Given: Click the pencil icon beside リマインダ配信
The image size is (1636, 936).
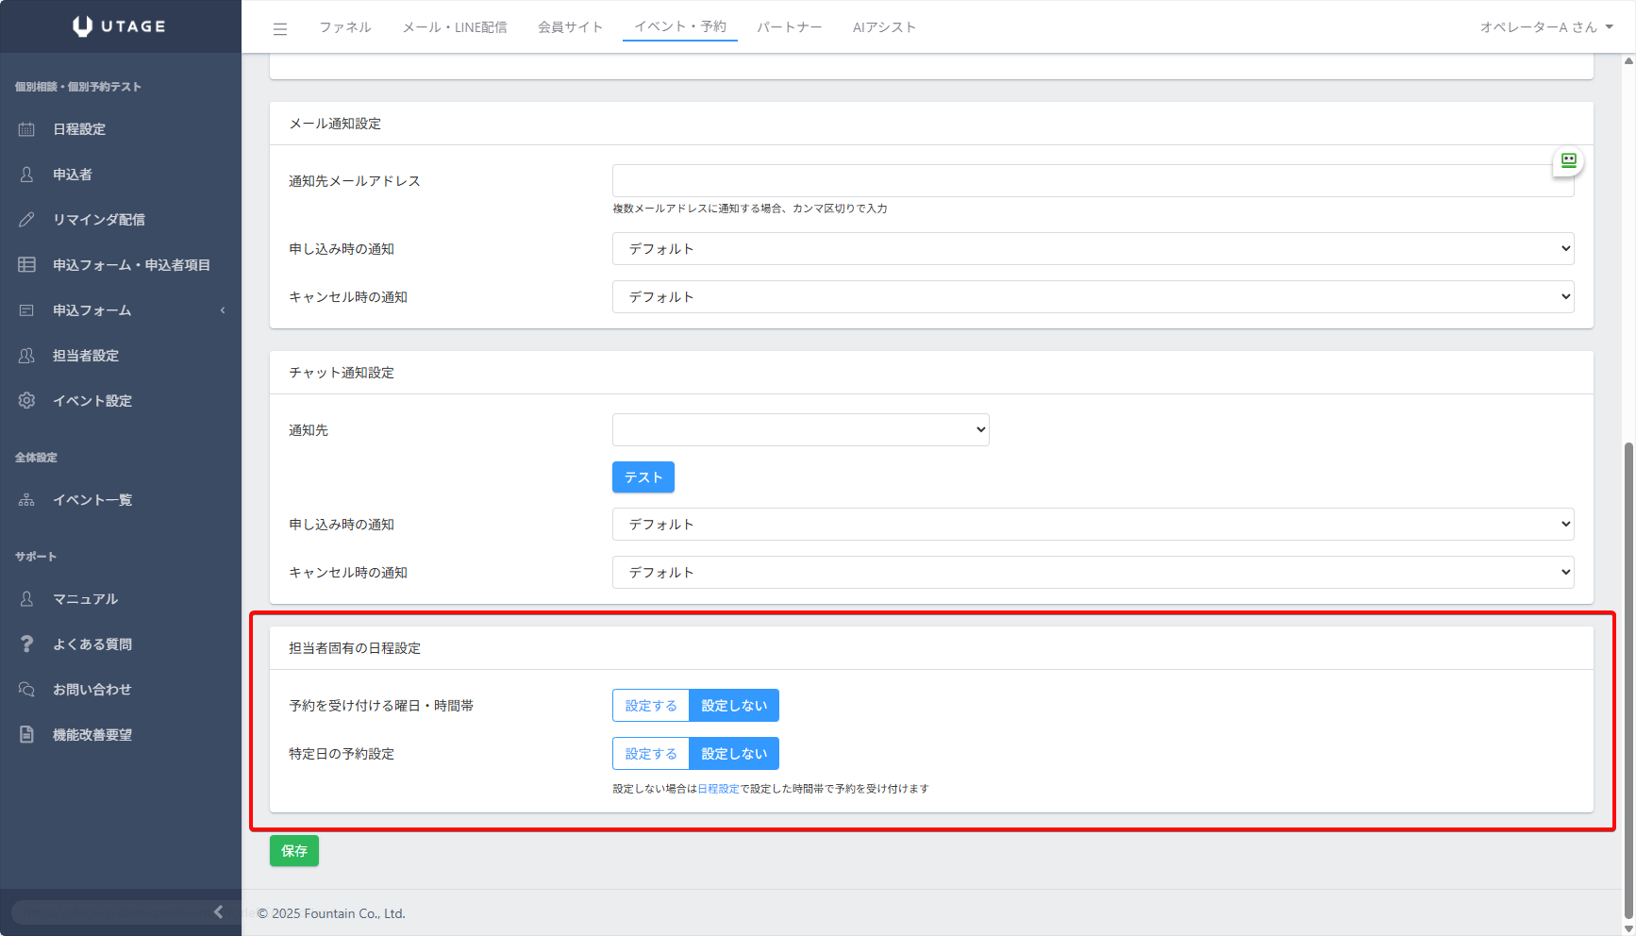Looking at the screenshot, I should pyautogui.click(x=26, y=220).
